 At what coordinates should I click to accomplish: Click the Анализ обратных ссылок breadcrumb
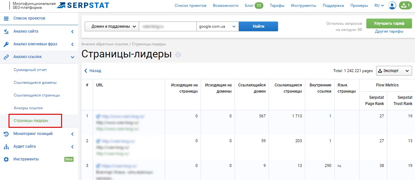[105, 44]
